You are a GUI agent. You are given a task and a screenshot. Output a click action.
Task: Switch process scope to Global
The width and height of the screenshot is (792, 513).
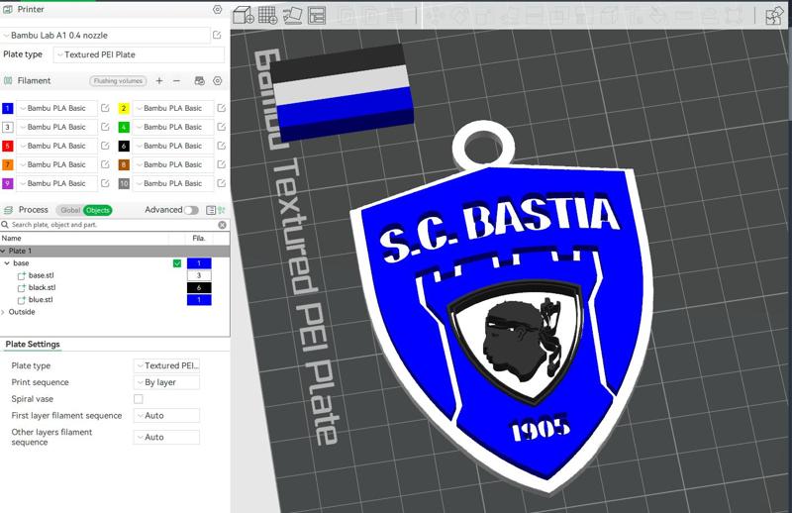(69, 210)
